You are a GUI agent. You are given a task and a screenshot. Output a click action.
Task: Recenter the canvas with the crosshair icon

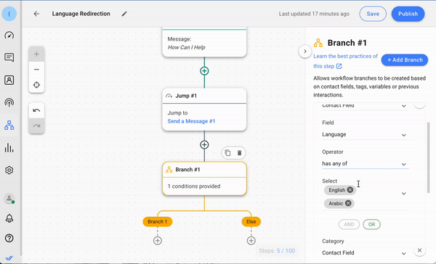(x=36, y=85)
